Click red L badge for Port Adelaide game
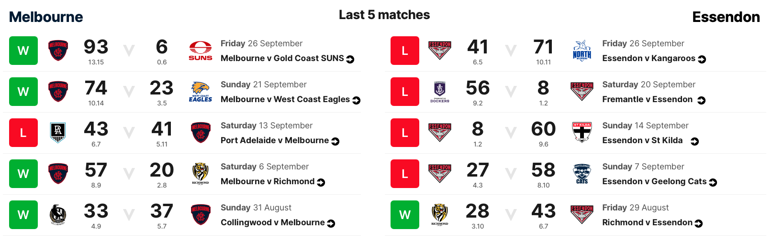The width and height of the screenshot is (772, 241). (23, 133)
